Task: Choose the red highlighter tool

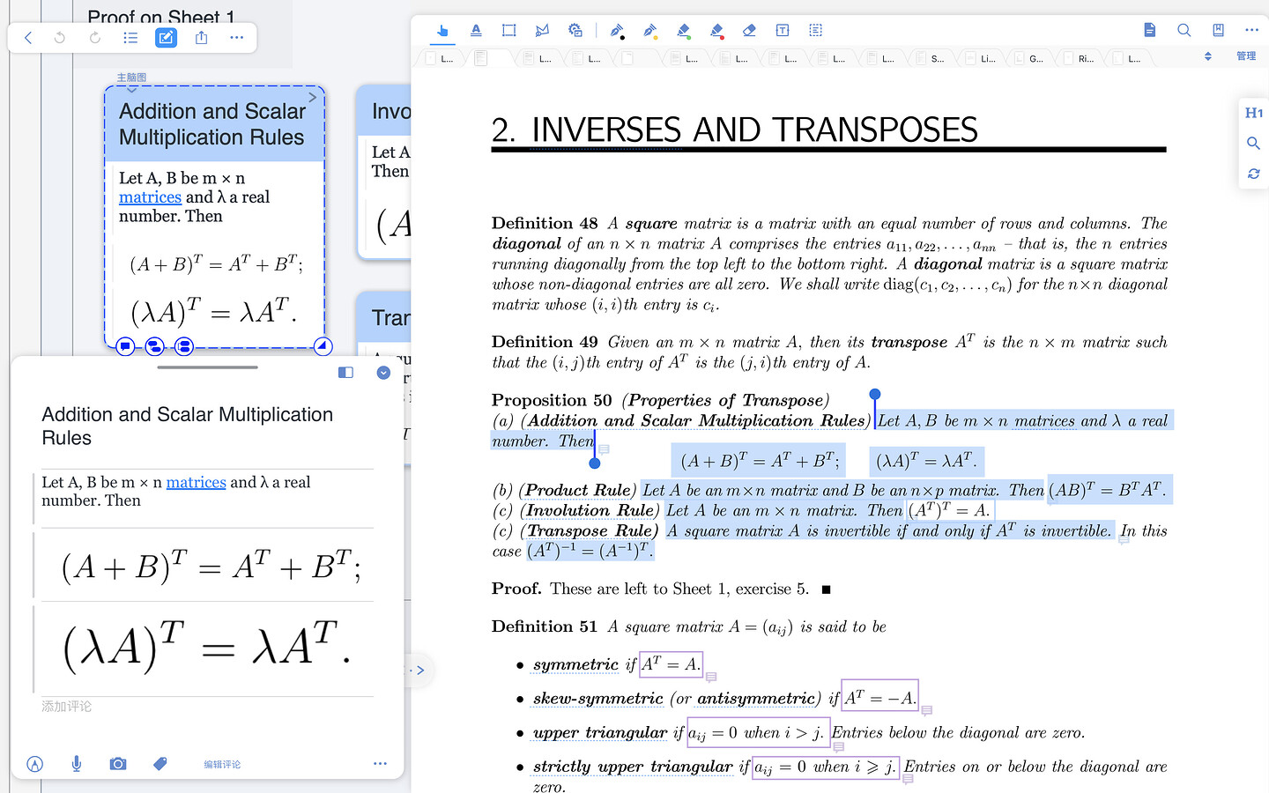Action: 716,31
